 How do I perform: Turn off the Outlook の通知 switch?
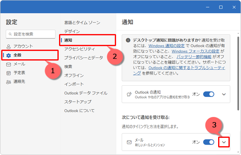point(208,94)
